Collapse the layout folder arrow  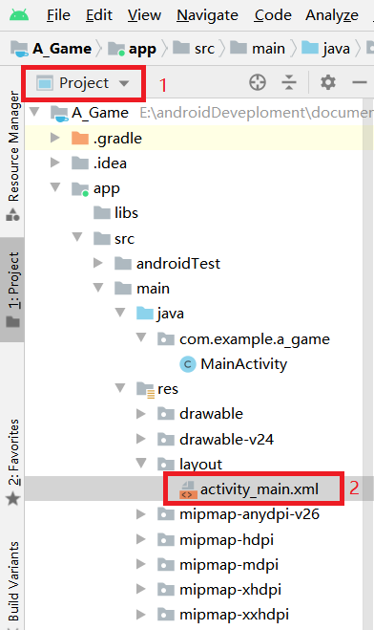(141, 464)
